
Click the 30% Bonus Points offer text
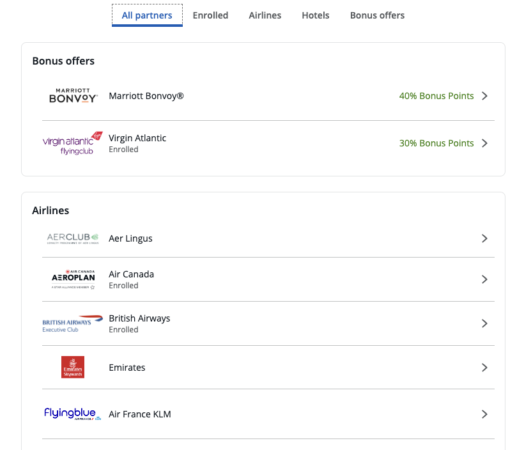[x=436, y=143]
